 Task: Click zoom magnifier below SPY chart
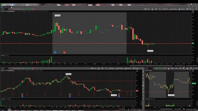[180, 109]
